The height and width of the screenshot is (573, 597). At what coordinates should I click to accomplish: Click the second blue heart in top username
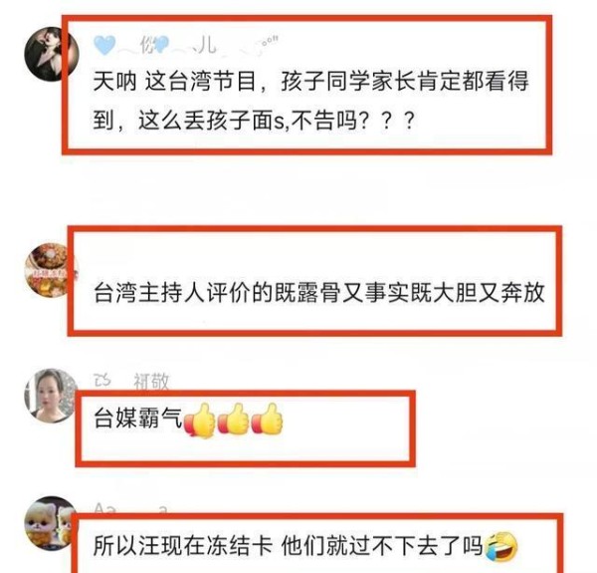pyautogui.click(x=162, y=44)
